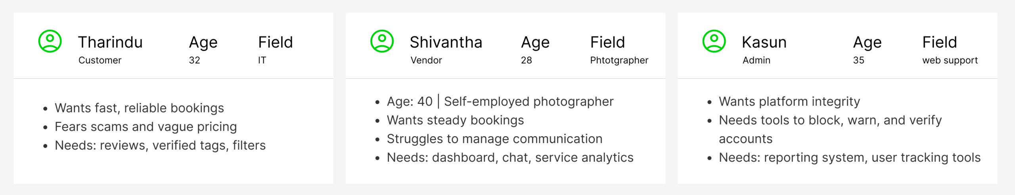Select 'Wants fast, reliable bookings' bullet
Image resolution: width=1015 pixels, height=195 pixels.
(139, 108)
